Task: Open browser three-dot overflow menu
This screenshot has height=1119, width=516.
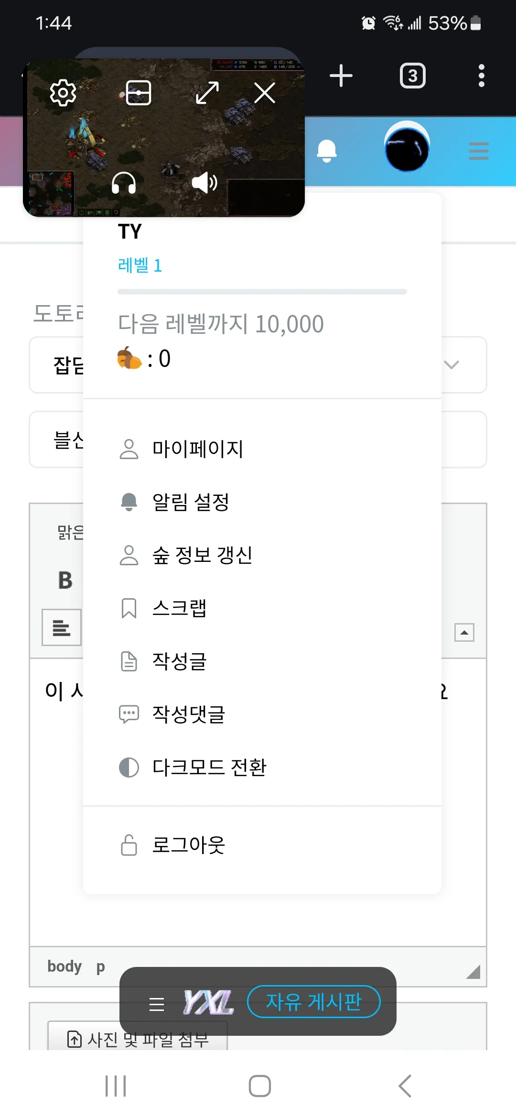Action: [x=481, y=76]
